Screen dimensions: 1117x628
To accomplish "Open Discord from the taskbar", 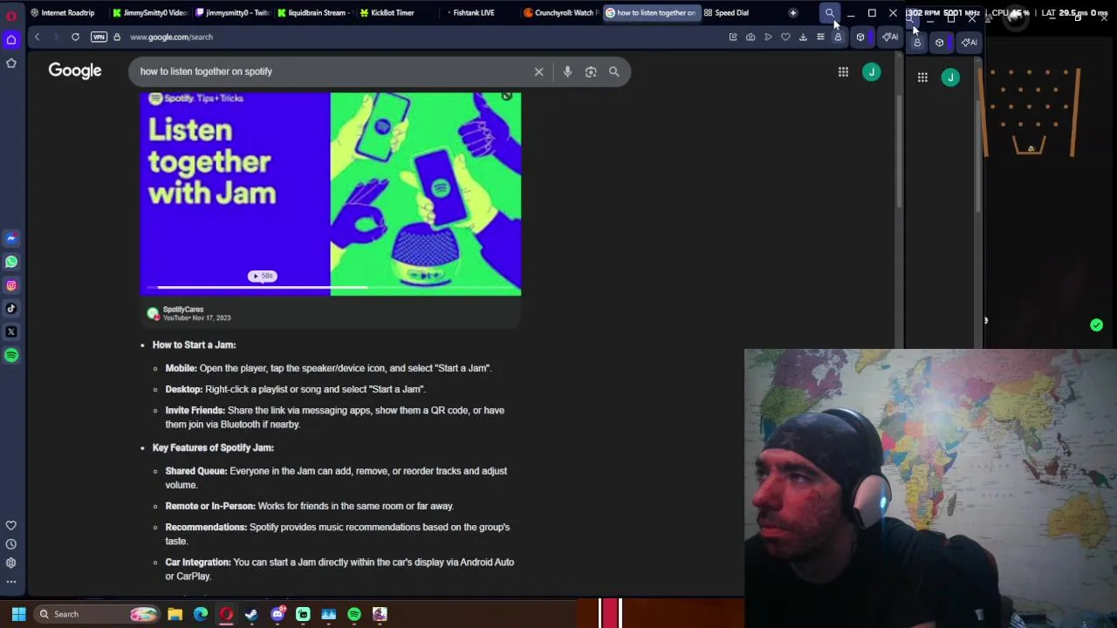I will click(278, 614).
